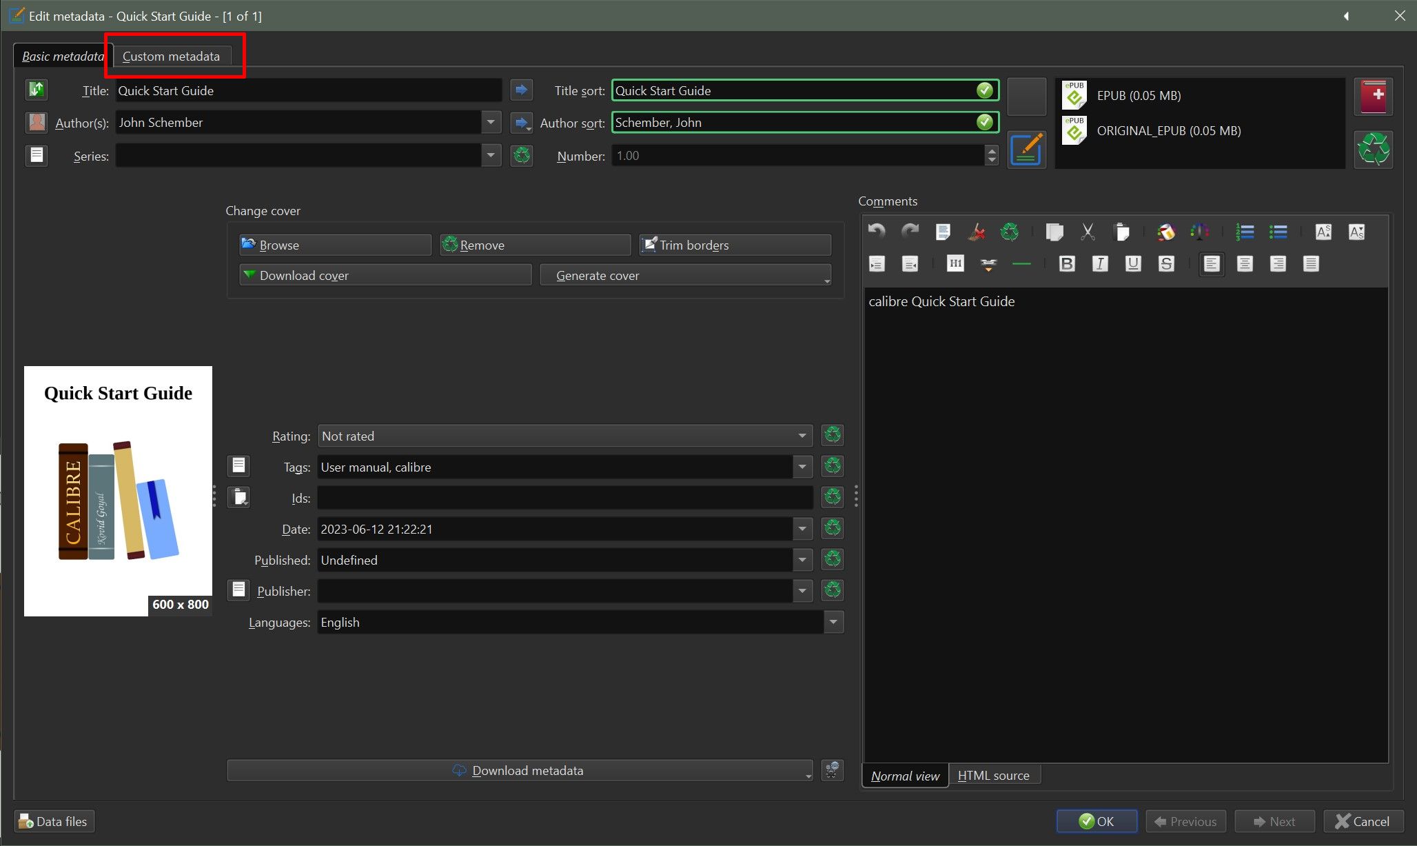Swap the author and title fields
1417x846 pixels.
tap(36, 90)
